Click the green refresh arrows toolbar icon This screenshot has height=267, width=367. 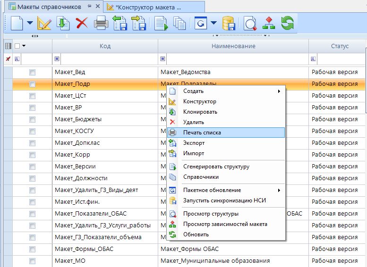287,23
